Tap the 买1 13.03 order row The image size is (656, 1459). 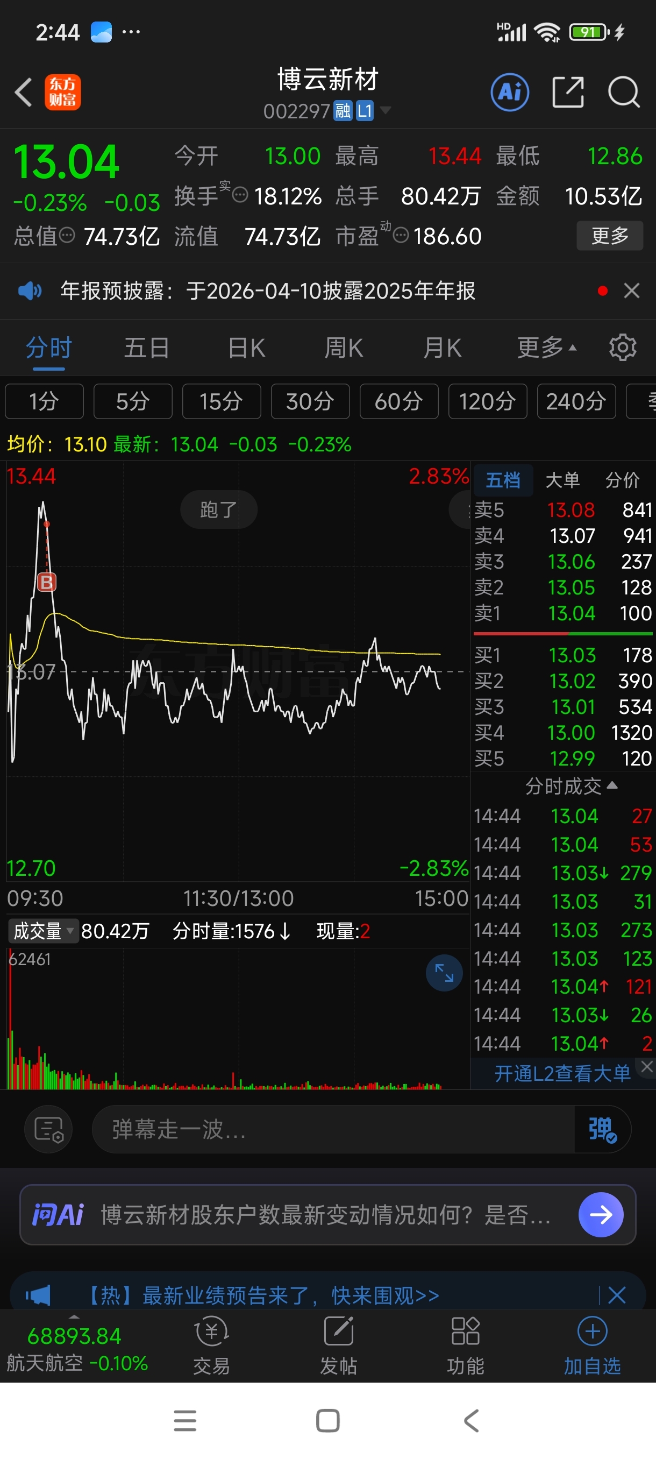[x=563, y=655]
